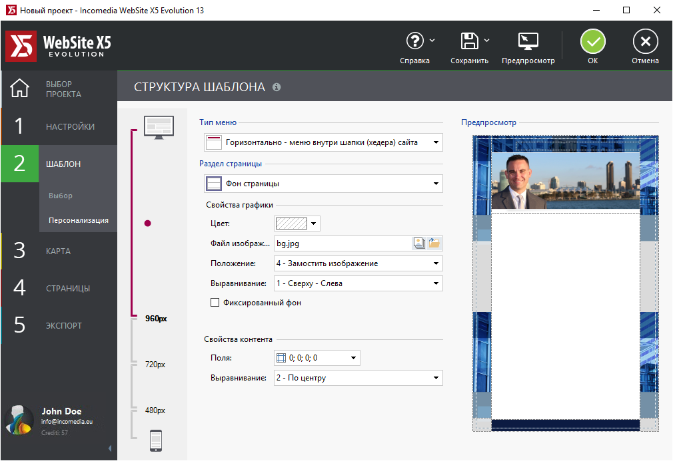
Task: Confirm with the green OK checkmark
Action: pyautogui.click(x=592, y=41)
